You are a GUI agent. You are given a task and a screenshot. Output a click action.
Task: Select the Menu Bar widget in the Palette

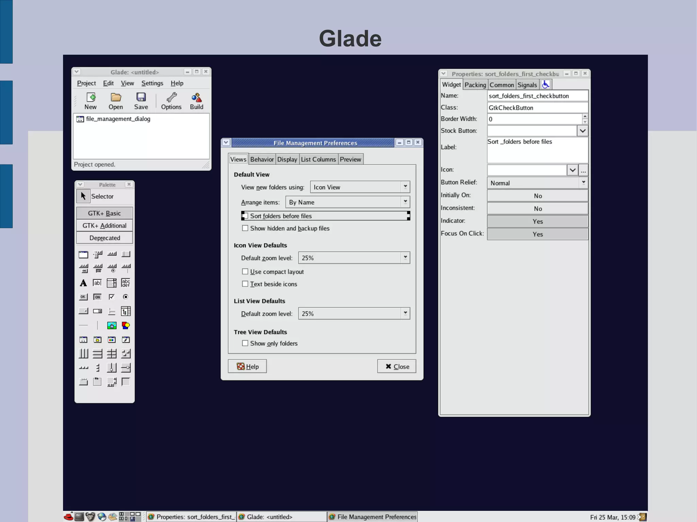click(98, 254)
